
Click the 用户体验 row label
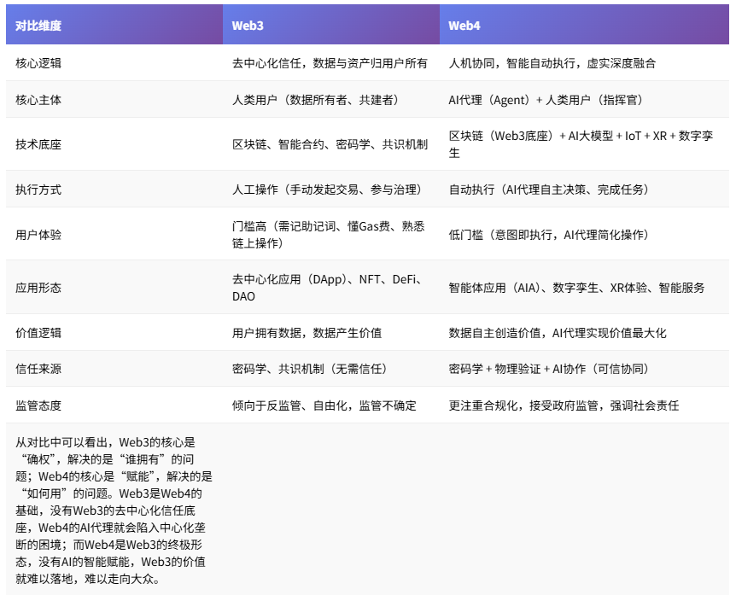point(38,234)
